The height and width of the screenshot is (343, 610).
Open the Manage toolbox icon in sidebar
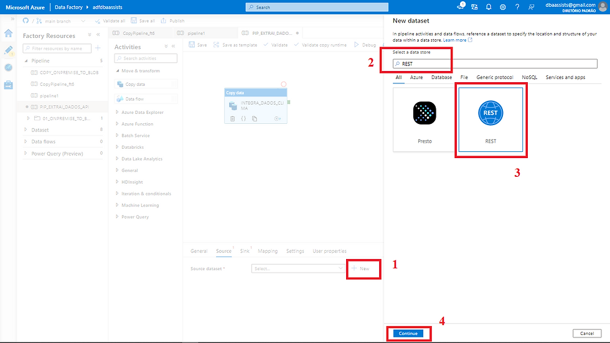tap(8, 85)
